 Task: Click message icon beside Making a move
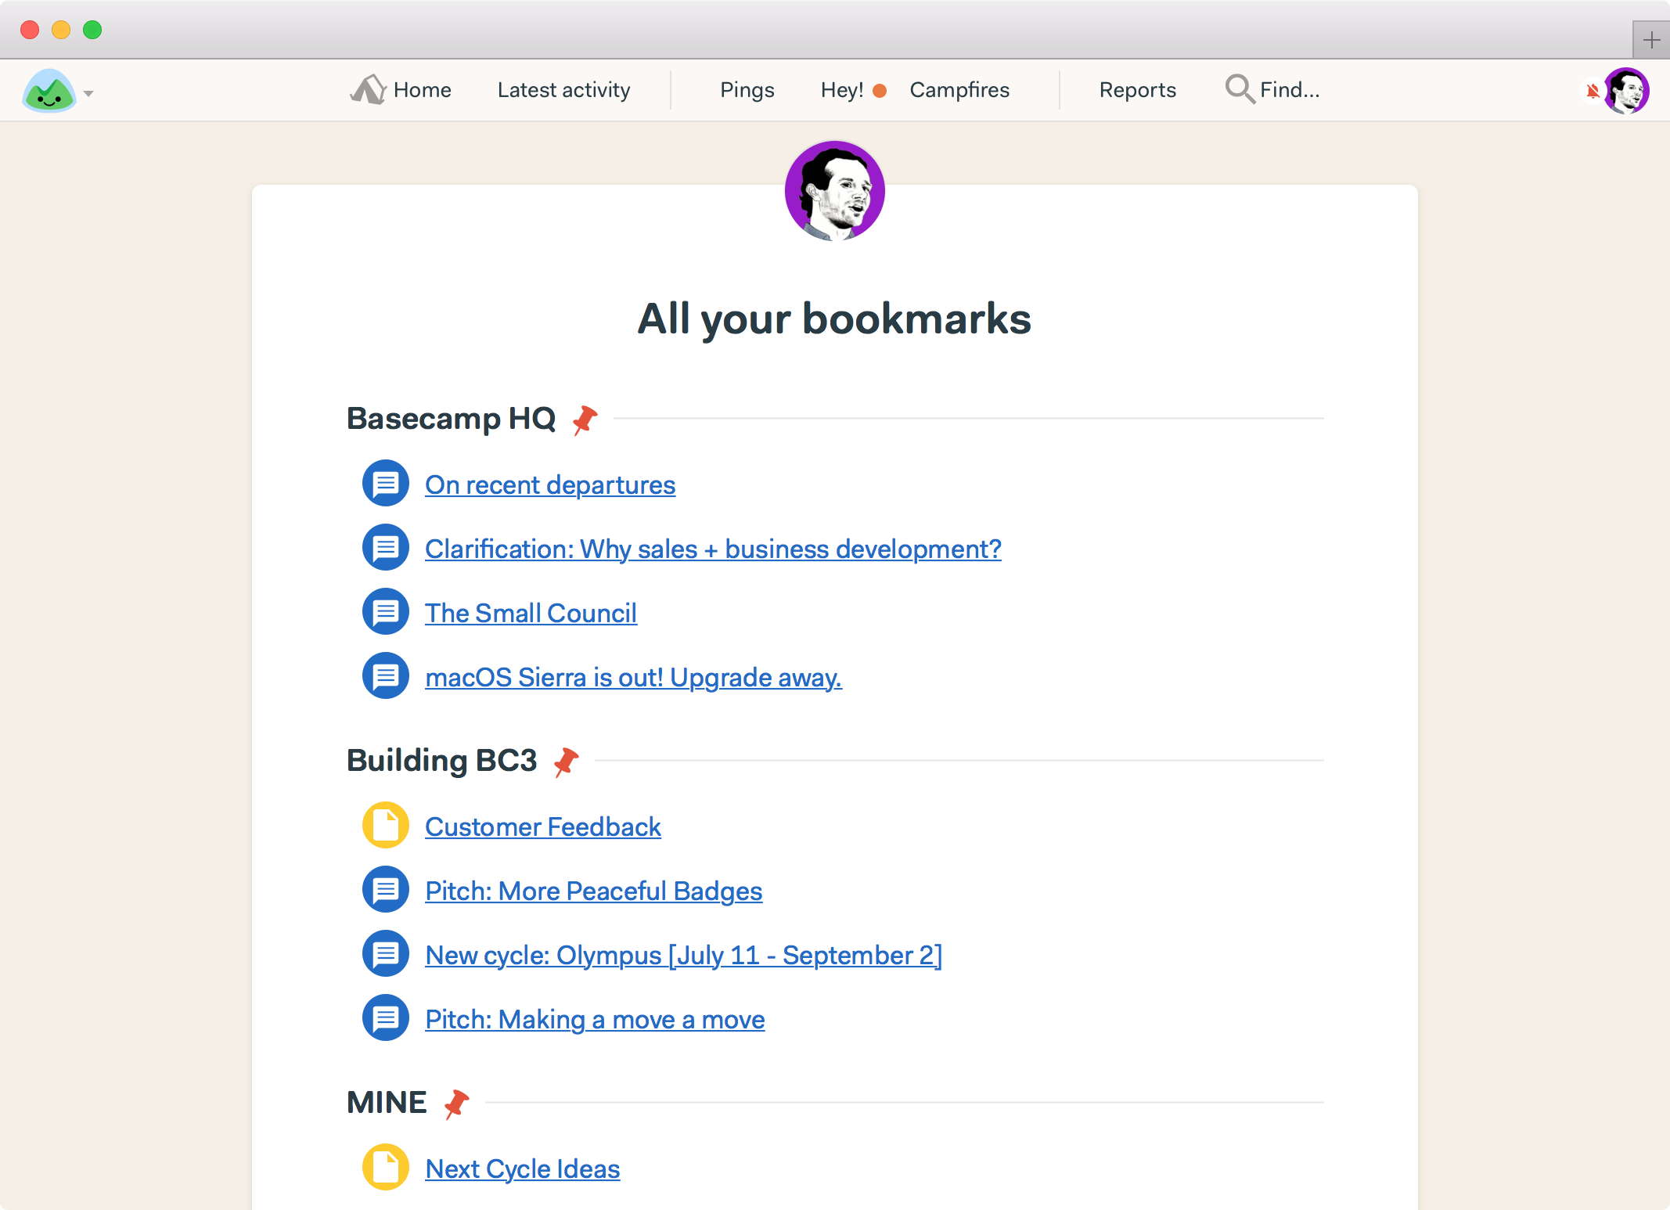tap(386, 1018)
